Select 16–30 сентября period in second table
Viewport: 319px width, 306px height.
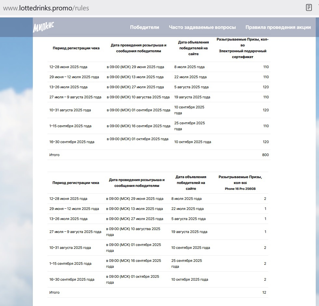(72, 279)
